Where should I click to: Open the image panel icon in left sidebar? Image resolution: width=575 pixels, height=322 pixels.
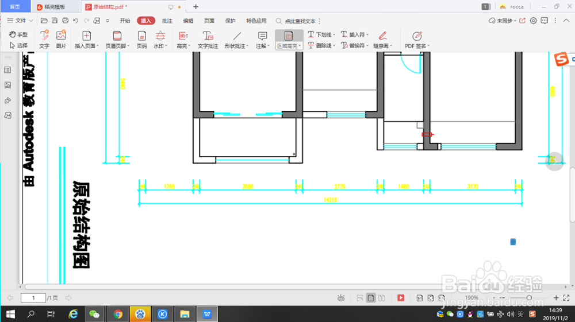pos(7,86)
